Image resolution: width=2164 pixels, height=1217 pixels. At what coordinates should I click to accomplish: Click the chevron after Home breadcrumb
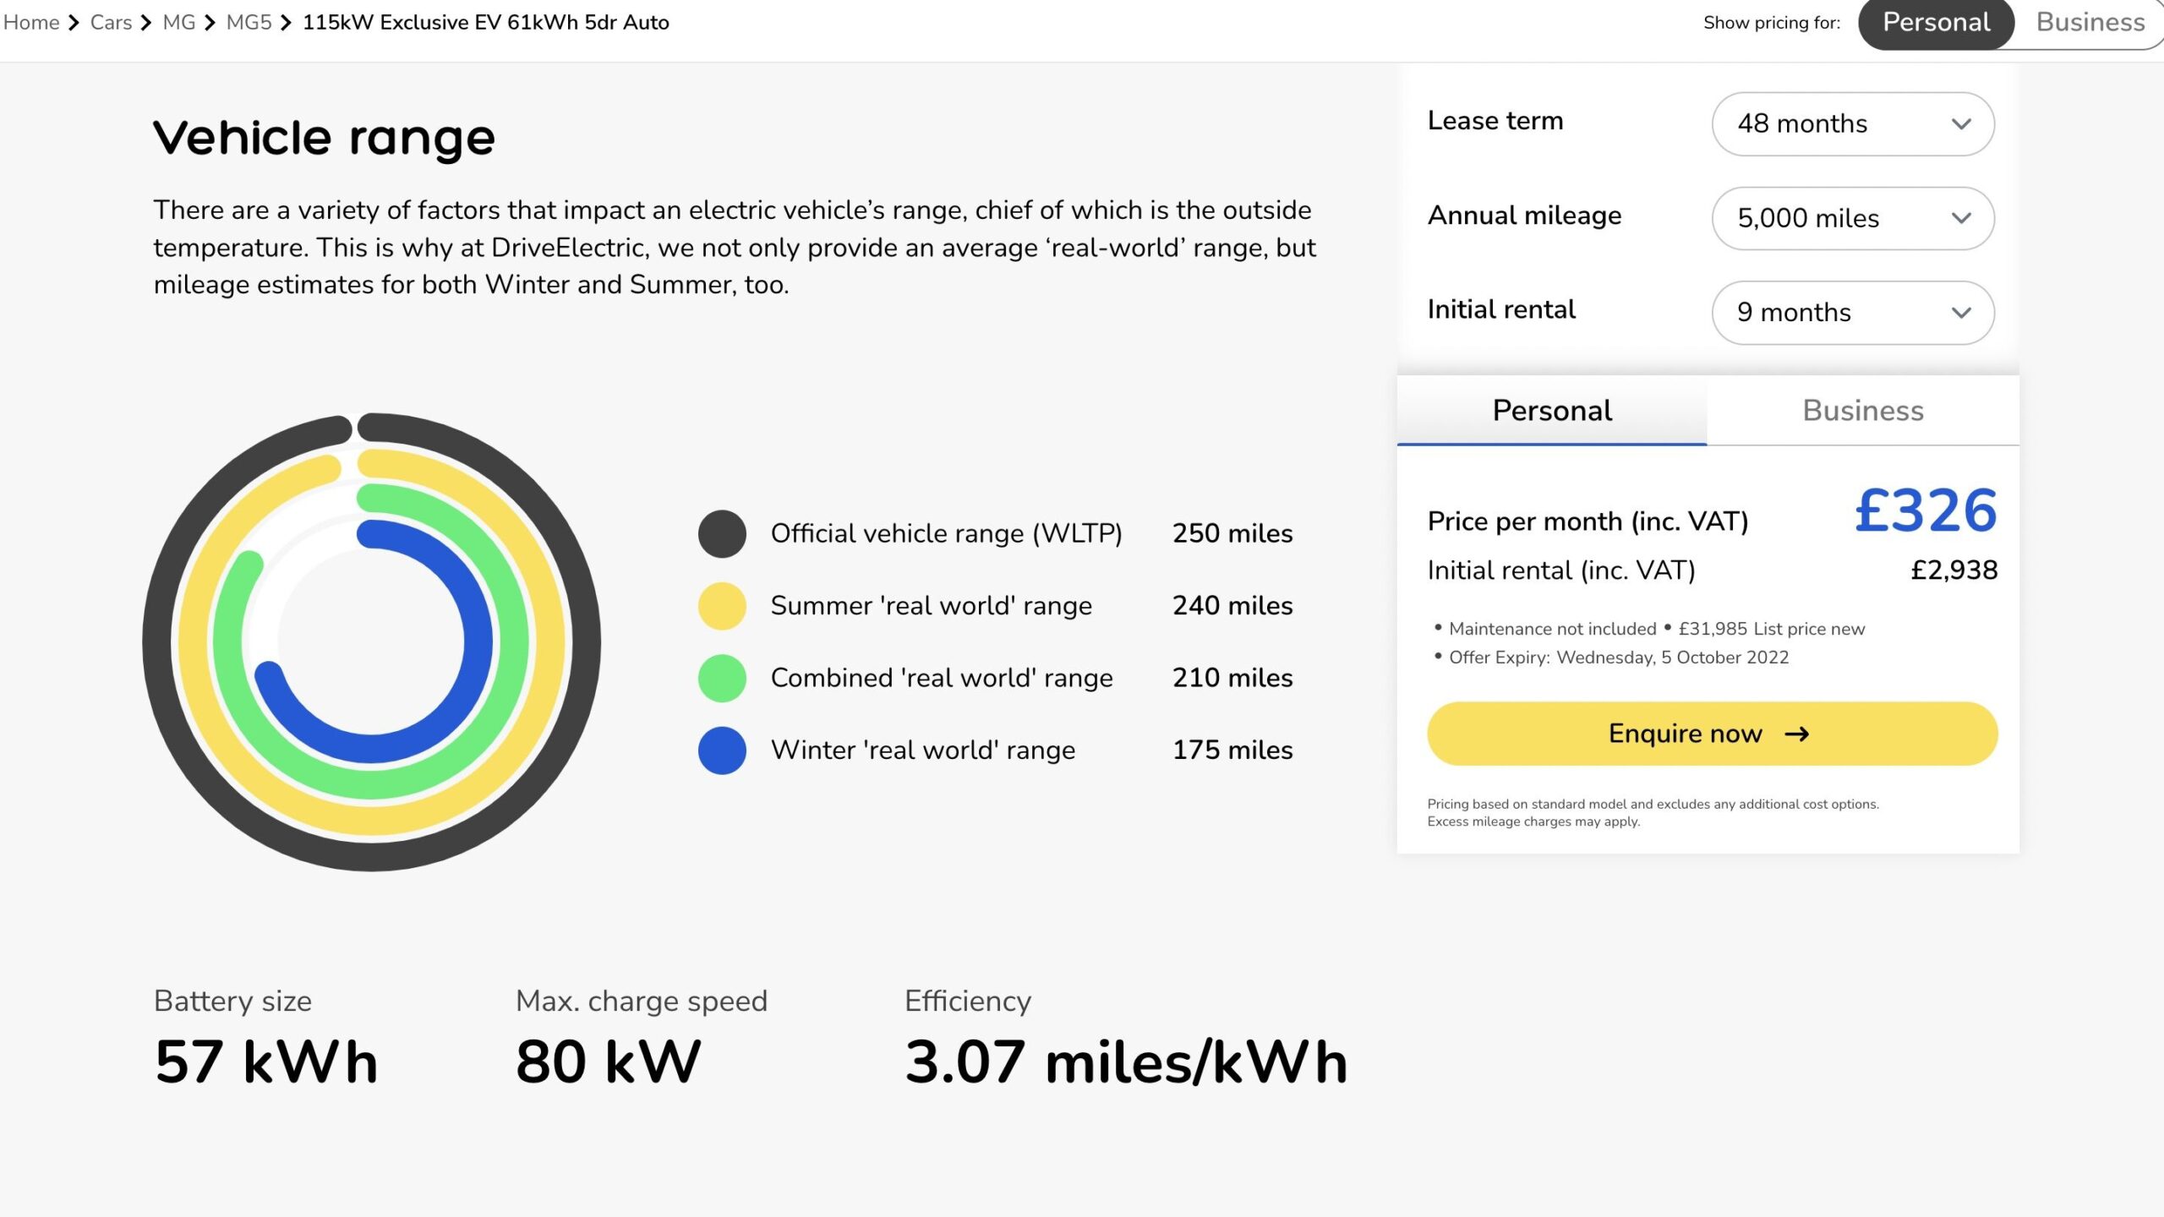tap(74, 23)
